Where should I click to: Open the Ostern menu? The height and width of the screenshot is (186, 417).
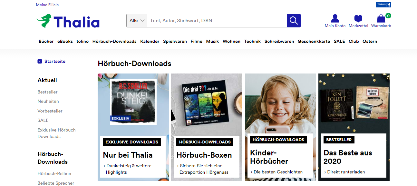click(370, 41)
